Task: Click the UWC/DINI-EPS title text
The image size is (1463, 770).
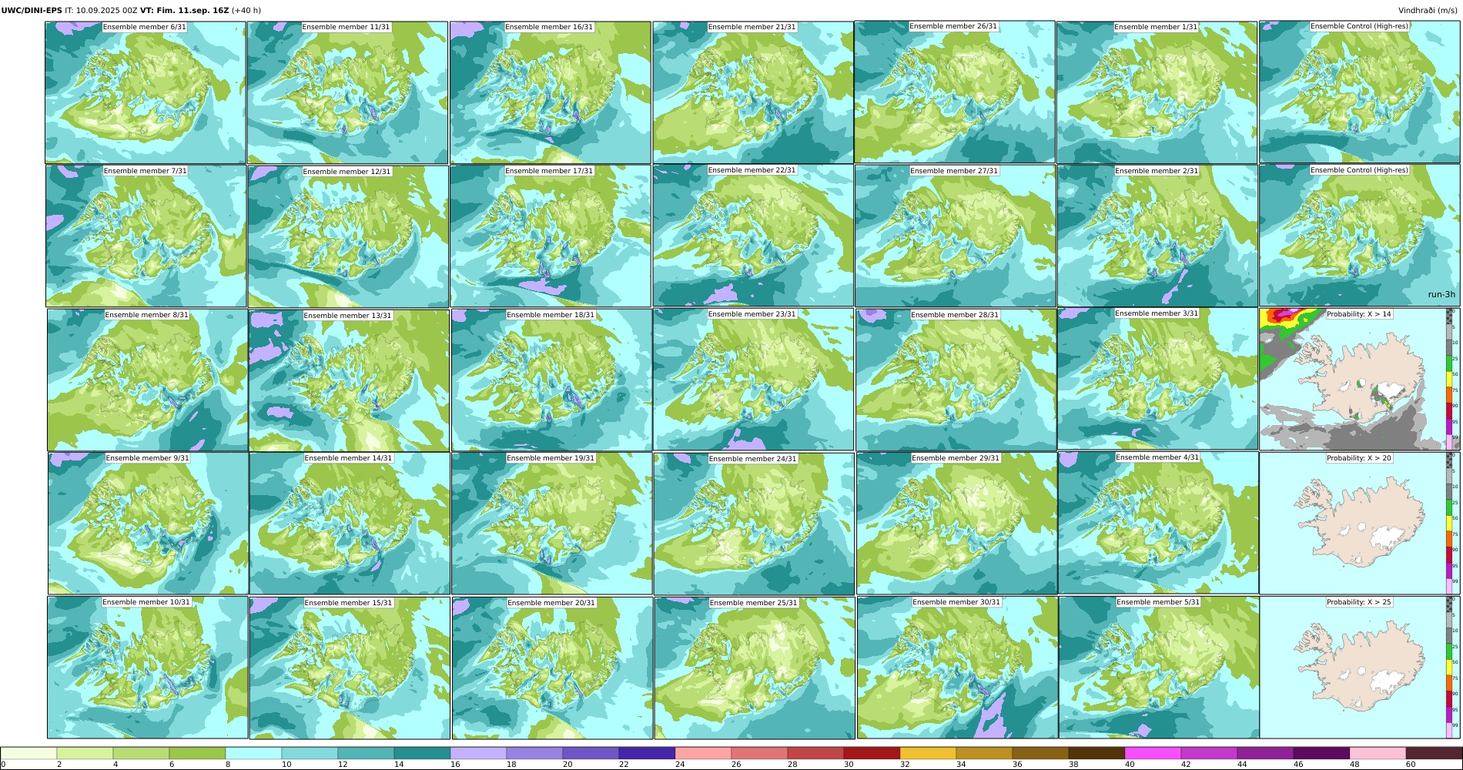Action: [x=32, y=11]
